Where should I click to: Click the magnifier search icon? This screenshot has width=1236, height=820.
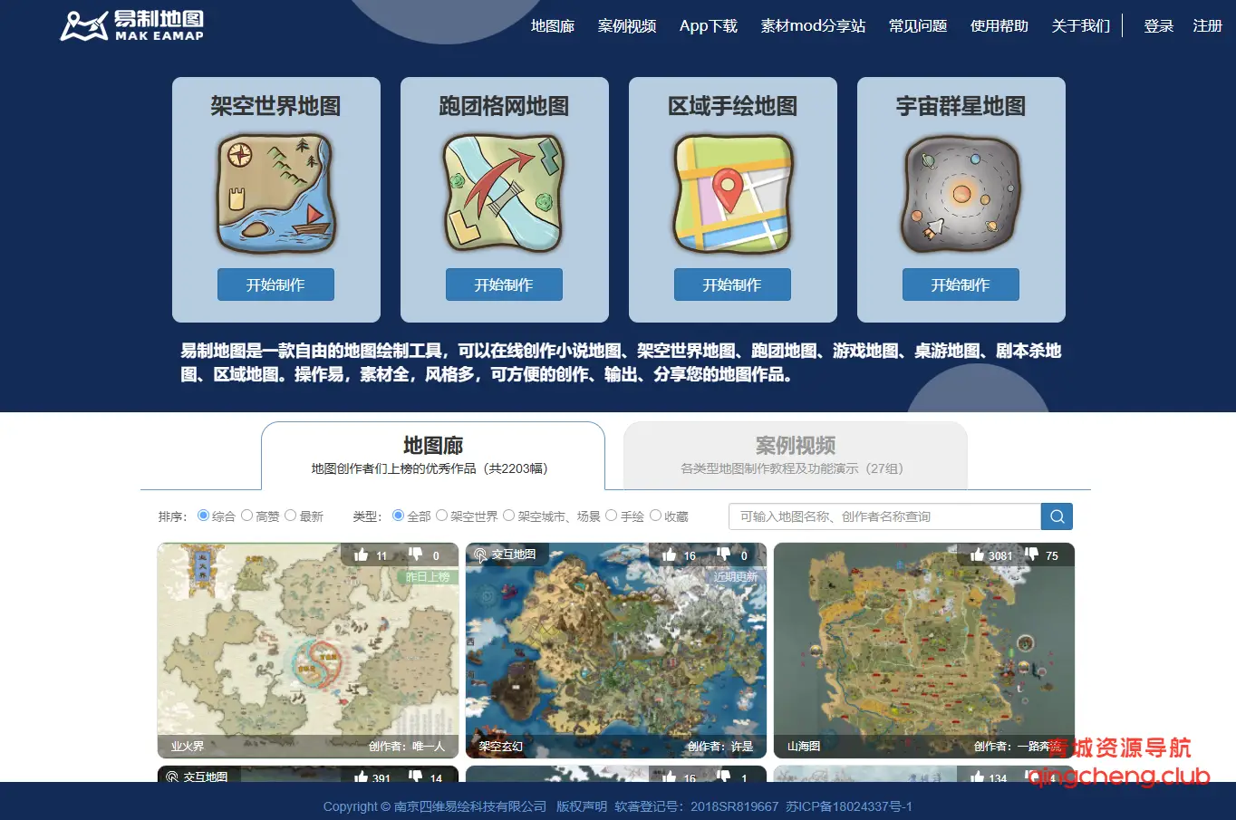pyautogui.click(x=1057, y=516)
